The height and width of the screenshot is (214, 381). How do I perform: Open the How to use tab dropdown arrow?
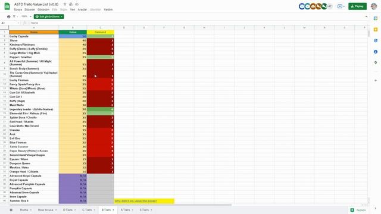click(56, 210)
